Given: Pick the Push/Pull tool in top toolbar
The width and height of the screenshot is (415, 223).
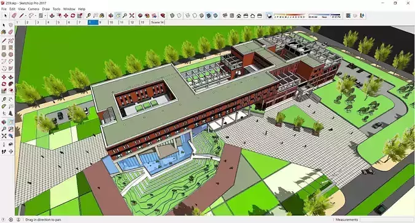Looking at the screenshot, I should coord(52,15).
